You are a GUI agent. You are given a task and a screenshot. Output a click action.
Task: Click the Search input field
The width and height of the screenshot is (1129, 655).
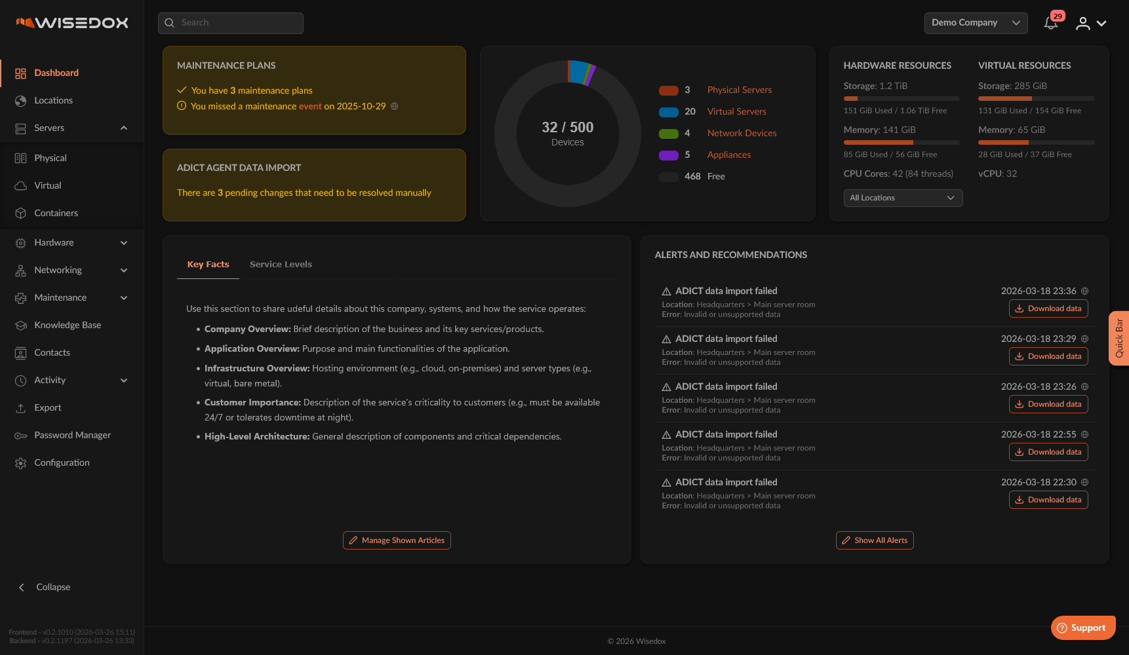point(231,23)
